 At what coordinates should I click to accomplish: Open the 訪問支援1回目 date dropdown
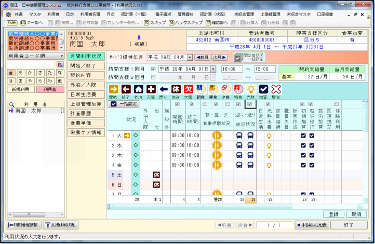[x=213, y=69]
